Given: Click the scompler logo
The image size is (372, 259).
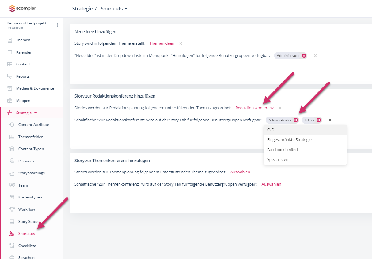Looking at the screenshot, I should [23, 9].
